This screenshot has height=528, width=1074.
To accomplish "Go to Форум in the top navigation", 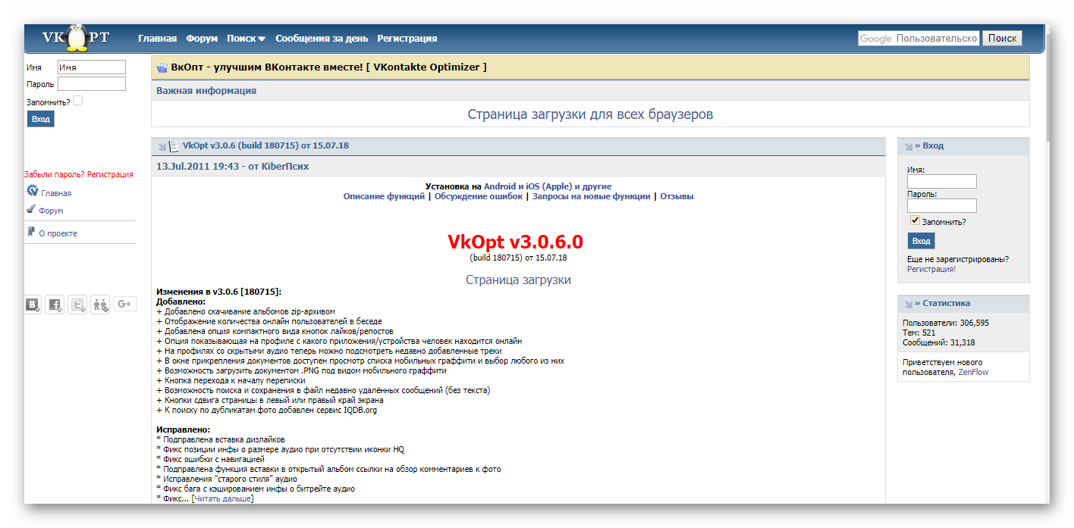I will tap(202, 39).
